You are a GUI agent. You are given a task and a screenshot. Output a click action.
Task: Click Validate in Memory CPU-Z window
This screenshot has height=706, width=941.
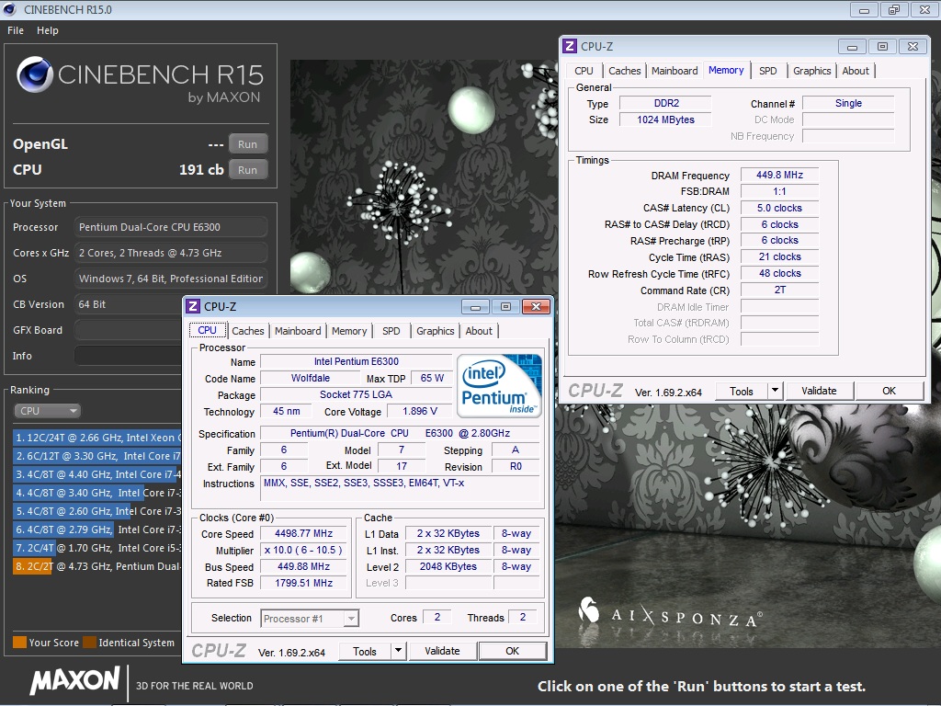819,392
